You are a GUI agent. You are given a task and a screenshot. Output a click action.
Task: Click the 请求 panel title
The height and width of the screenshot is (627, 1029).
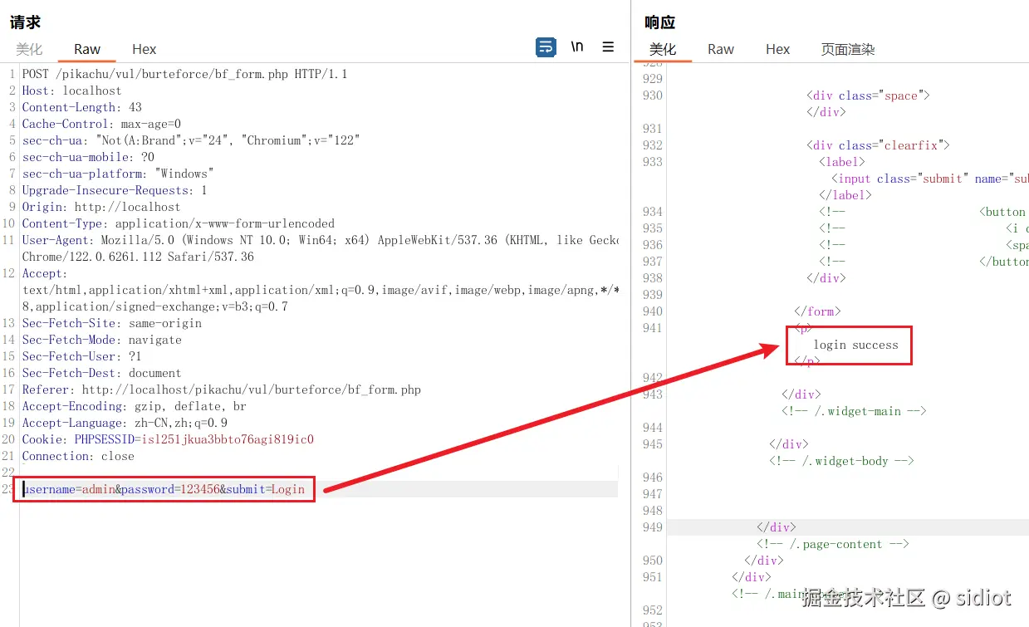[x=25, y=22]
